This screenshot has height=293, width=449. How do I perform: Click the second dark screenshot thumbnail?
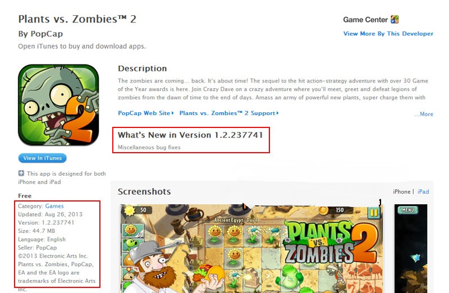pyautogui.click(x=411, y=248)
